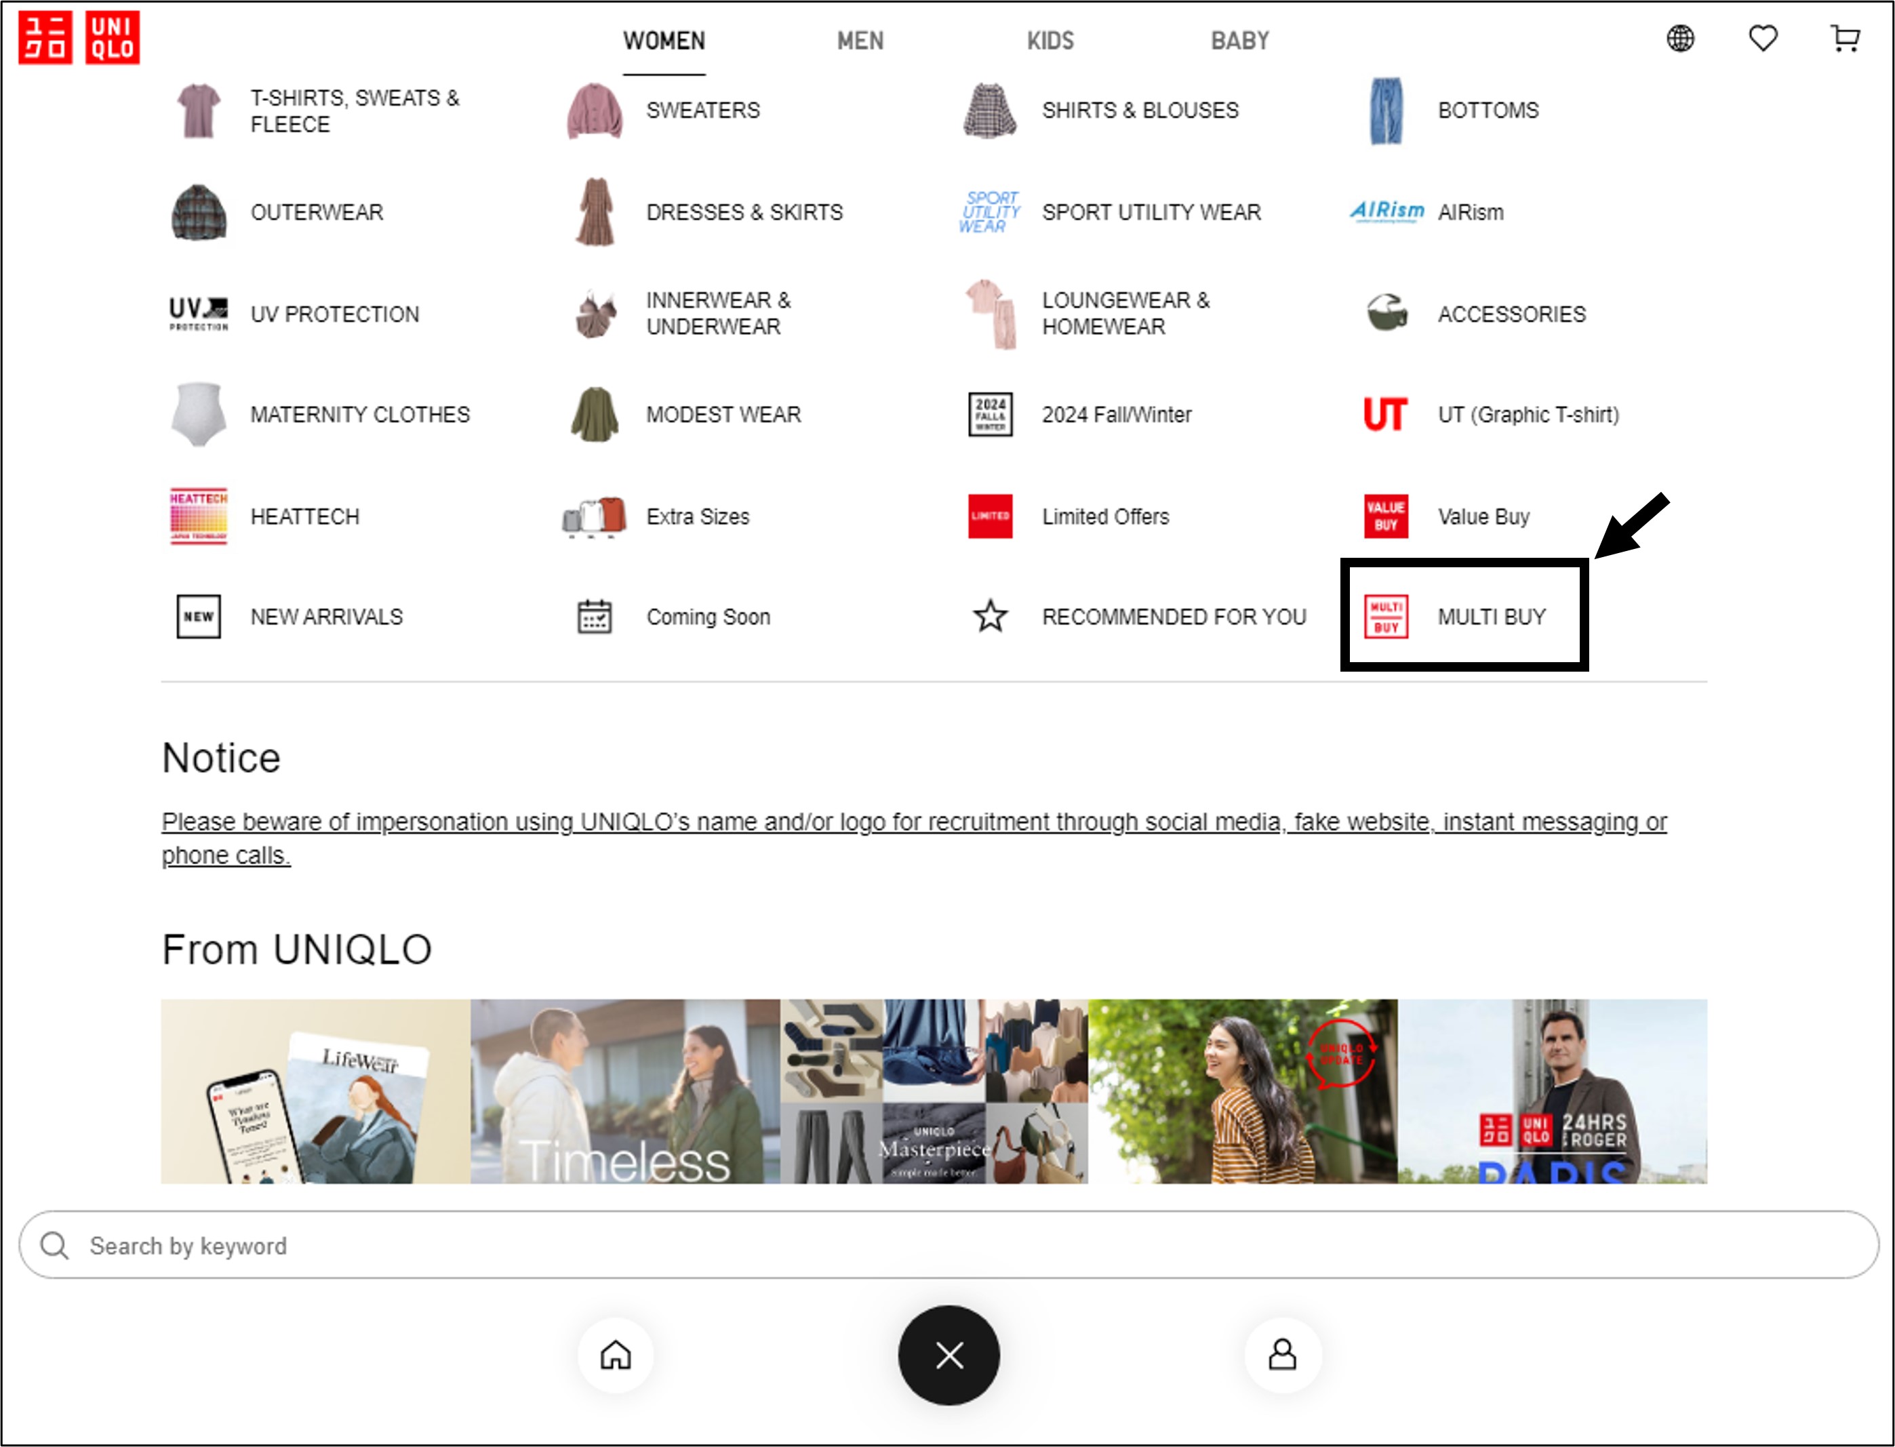The image size is (1895, 1447).
Task: Click the Recommended star icon
Action: [x=990, y=617]
